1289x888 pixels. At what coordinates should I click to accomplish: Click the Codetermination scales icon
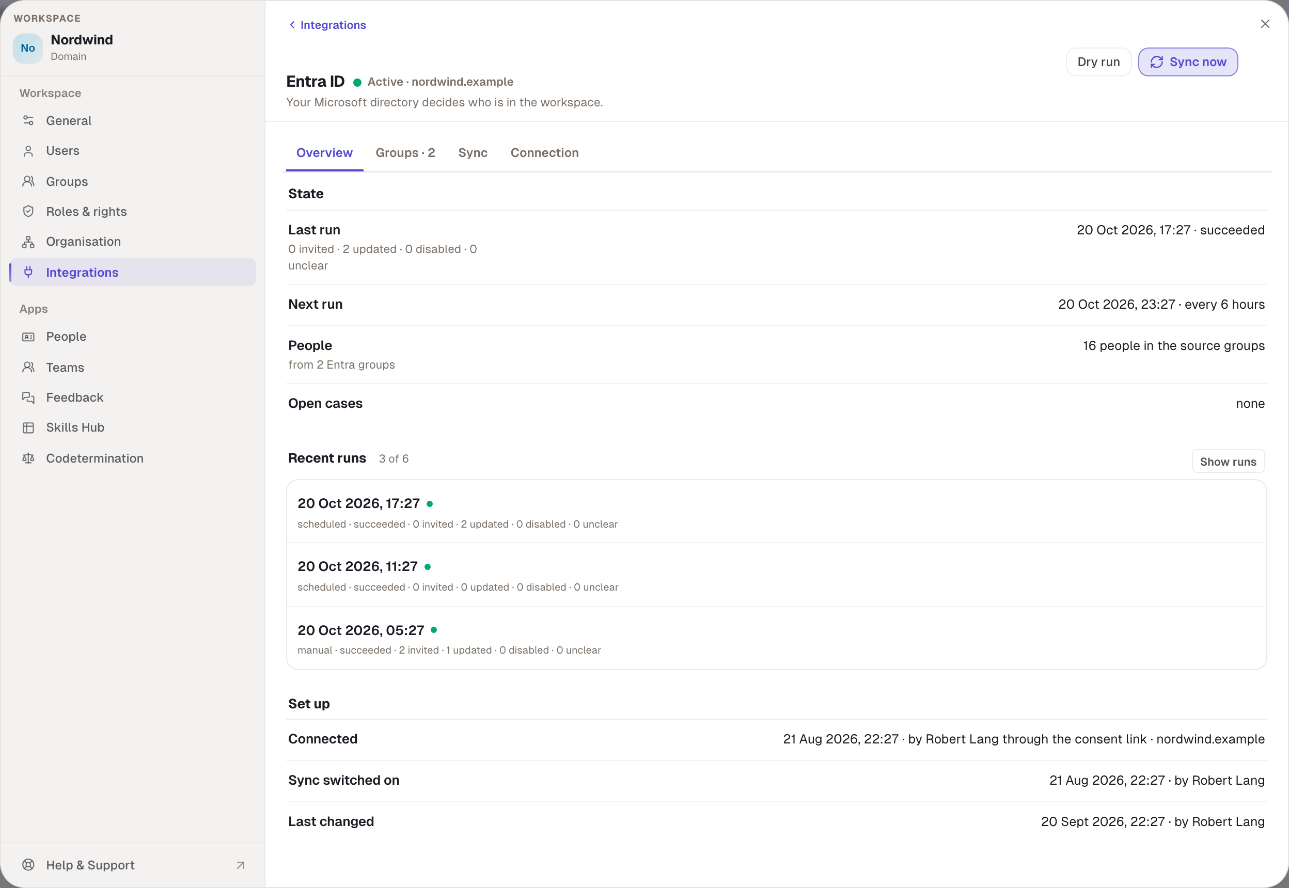[x=28, y=458]
